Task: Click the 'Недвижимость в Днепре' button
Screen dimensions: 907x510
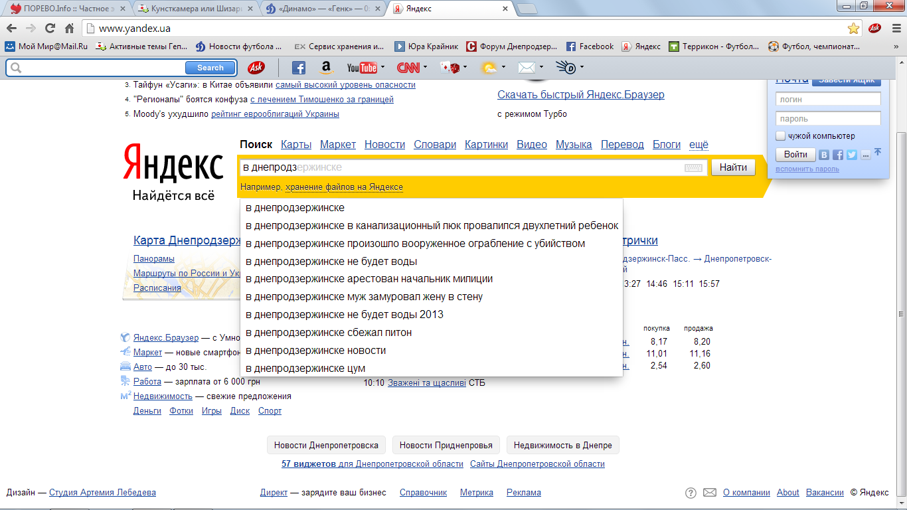Action: [562, 445]
